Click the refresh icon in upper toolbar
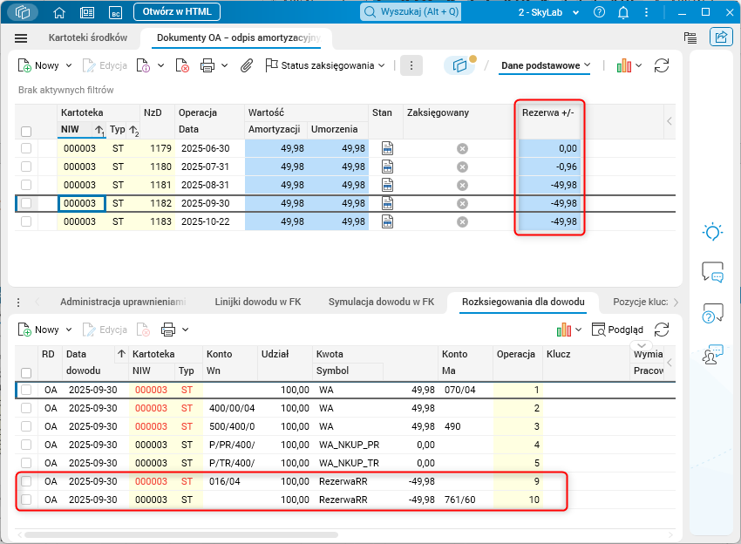741x544 pixels. 662,65
